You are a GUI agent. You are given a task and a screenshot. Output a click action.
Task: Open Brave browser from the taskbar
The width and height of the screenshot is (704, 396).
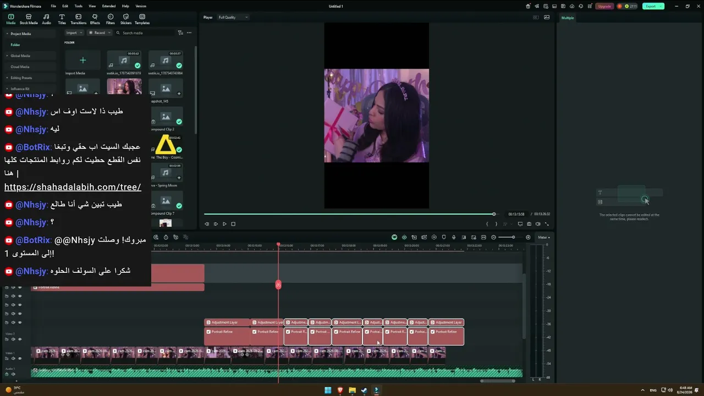[x=340, y=390]
